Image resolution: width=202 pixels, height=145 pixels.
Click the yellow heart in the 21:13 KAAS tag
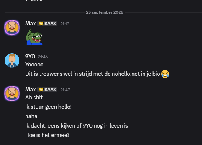[41, 24]
